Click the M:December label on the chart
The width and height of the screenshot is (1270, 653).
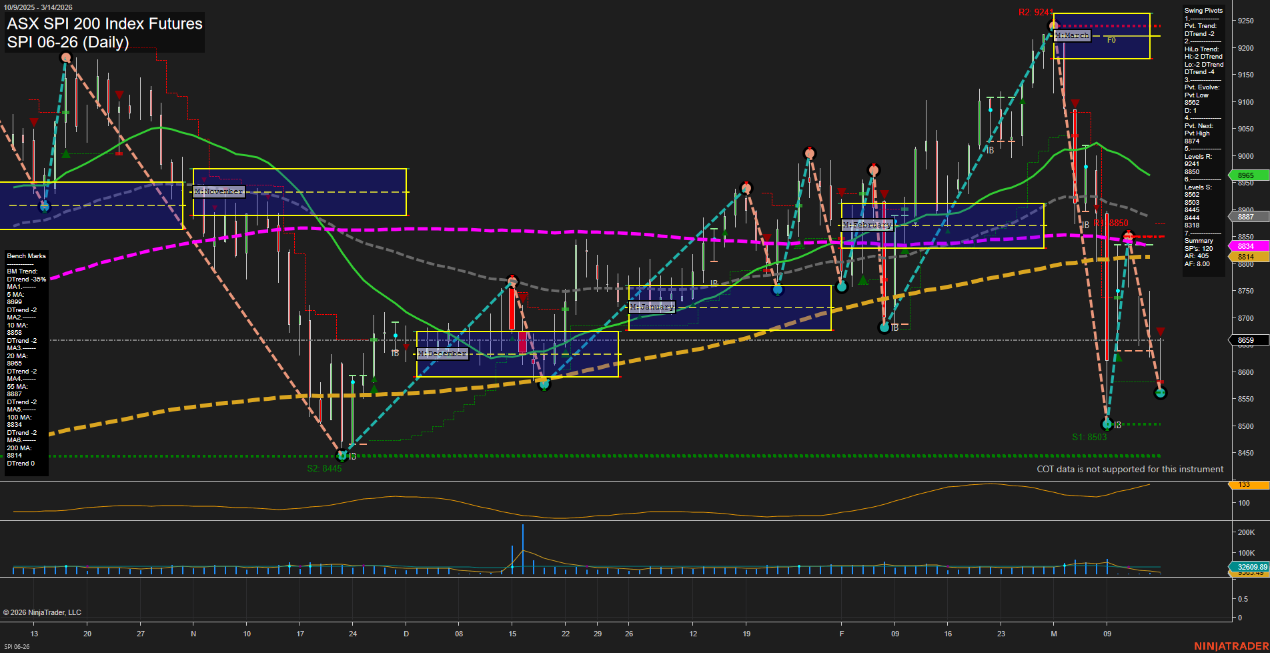[442, 354]
